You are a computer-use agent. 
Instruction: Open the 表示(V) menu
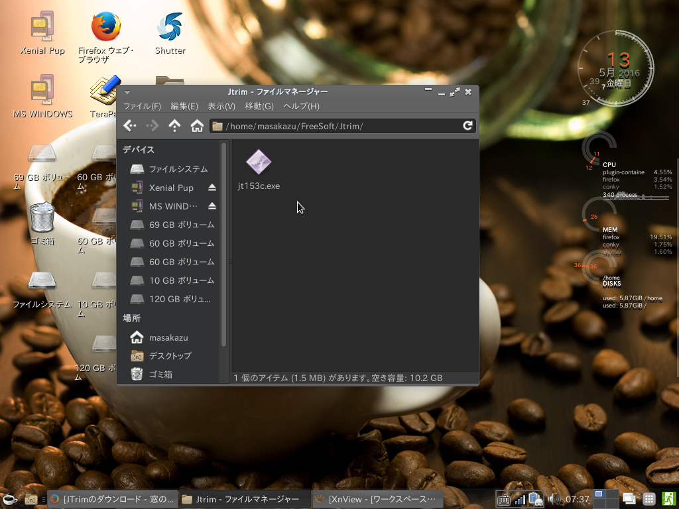pyautogui.click(x=221, y=106)
